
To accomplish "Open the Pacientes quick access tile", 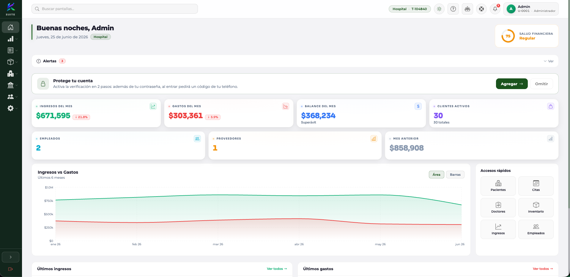I will [498, 186].
